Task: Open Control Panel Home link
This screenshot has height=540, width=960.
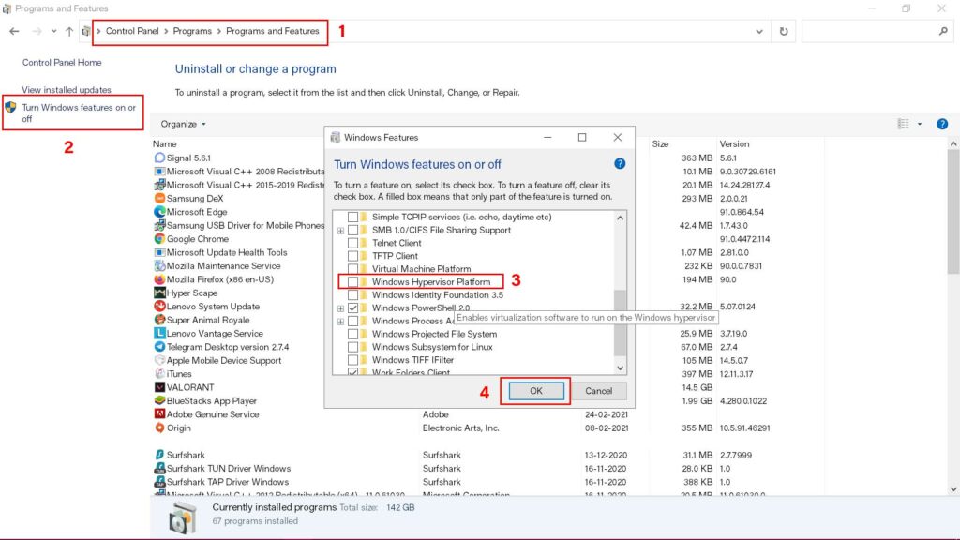Action: (x=62, y=63)
